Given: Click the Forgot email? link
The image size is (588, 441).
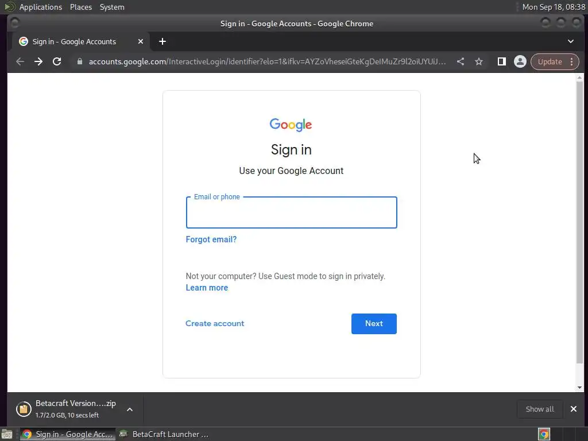Looking at the screenshot, I should click(x=211, y=239).
